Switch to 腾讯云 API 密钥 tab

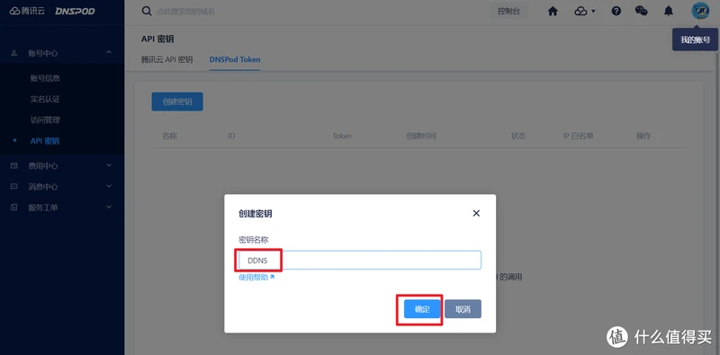point(166,59)
